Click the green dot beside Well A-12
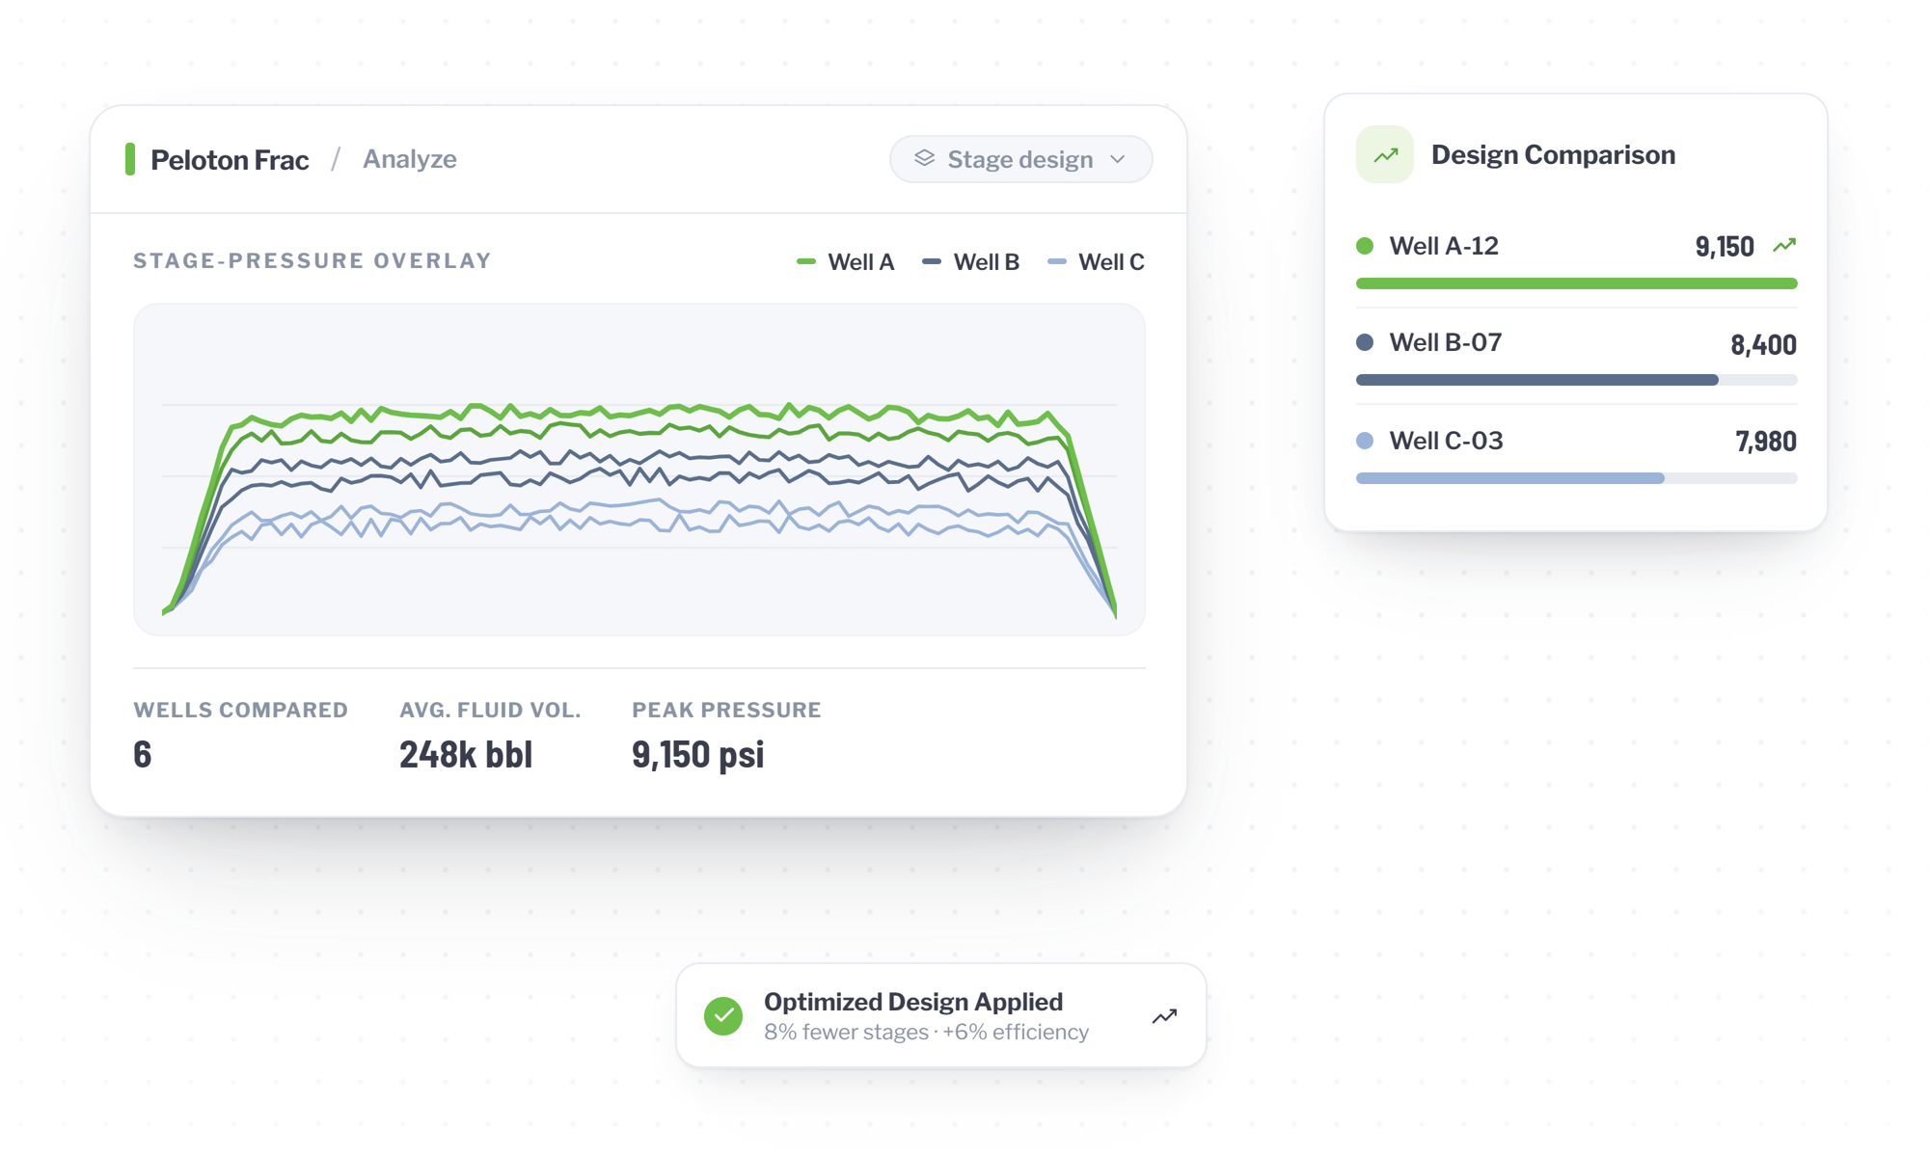 click(x=1365, y=246)
